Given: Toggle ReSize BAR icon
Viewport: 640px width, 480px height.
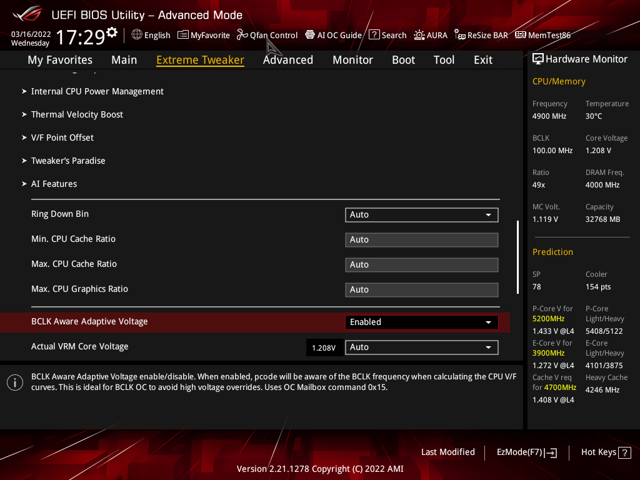Looking at the screenshot, I should (x=459, y=35).
